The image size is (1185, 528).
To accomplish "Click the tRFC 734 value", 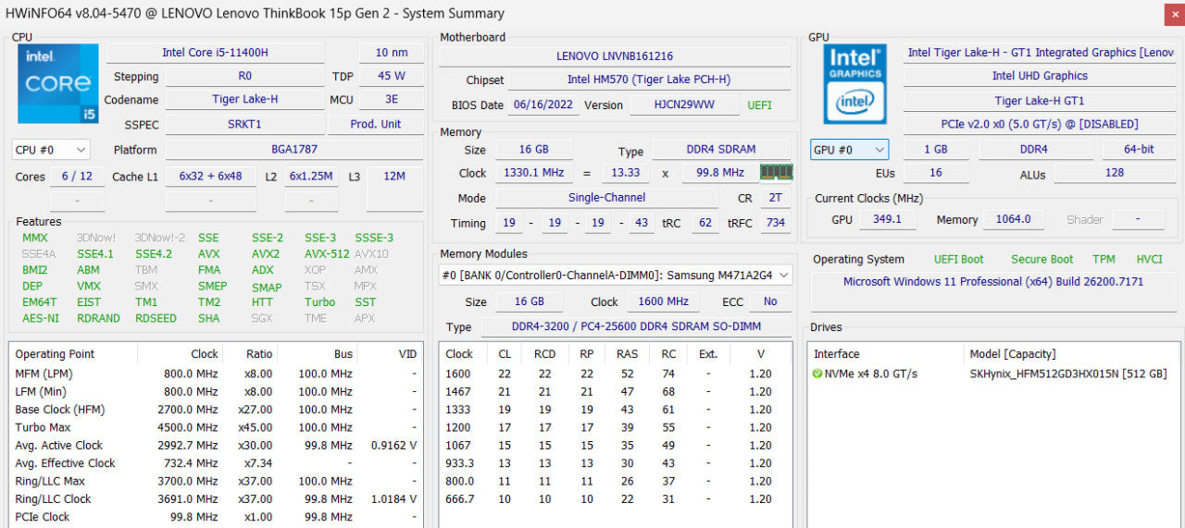I will tap(776, 223).
